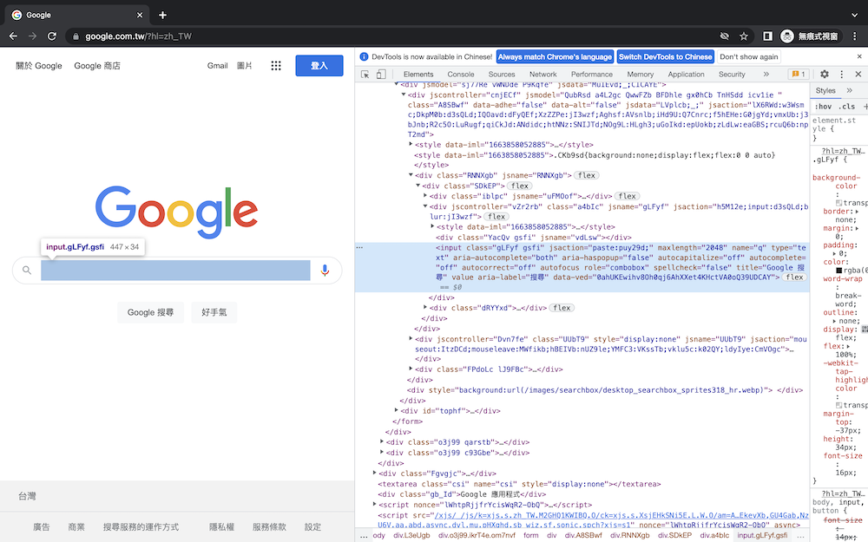
Task: Open Google 商店 link
Action: (97, 66)
